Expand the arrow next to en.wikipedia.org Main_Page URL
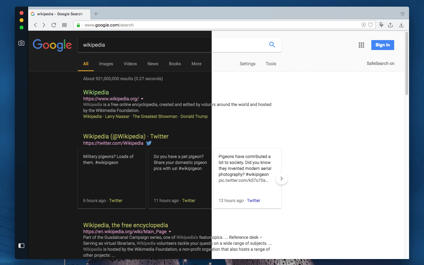 (170, 232)
